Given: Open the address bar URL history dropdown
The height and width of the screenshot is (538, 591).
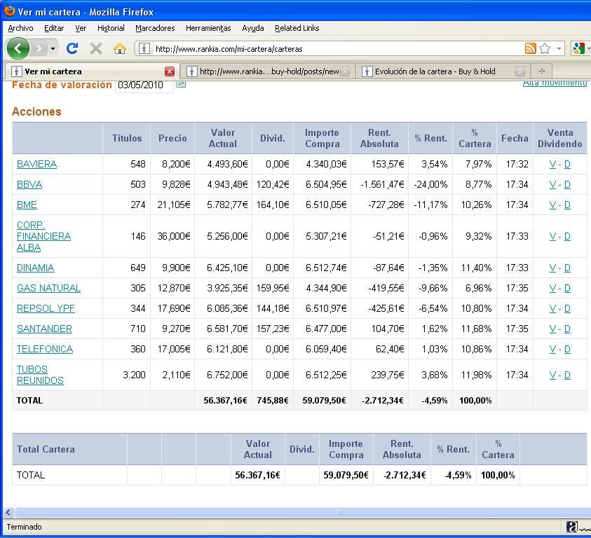Looking at the screenshot, I should [x=559, y=48].
